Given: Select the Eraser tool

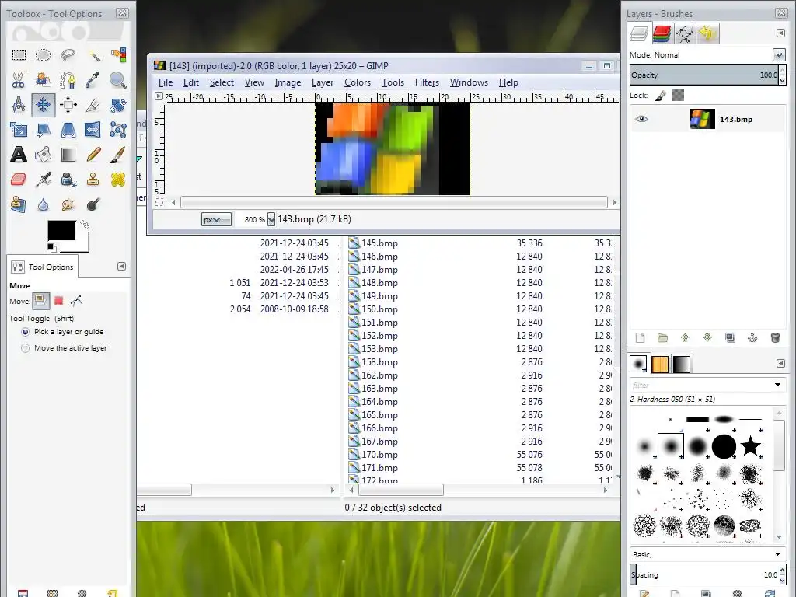Looking at the screenshot, I should pyautogui.click(x=19, y=180).
